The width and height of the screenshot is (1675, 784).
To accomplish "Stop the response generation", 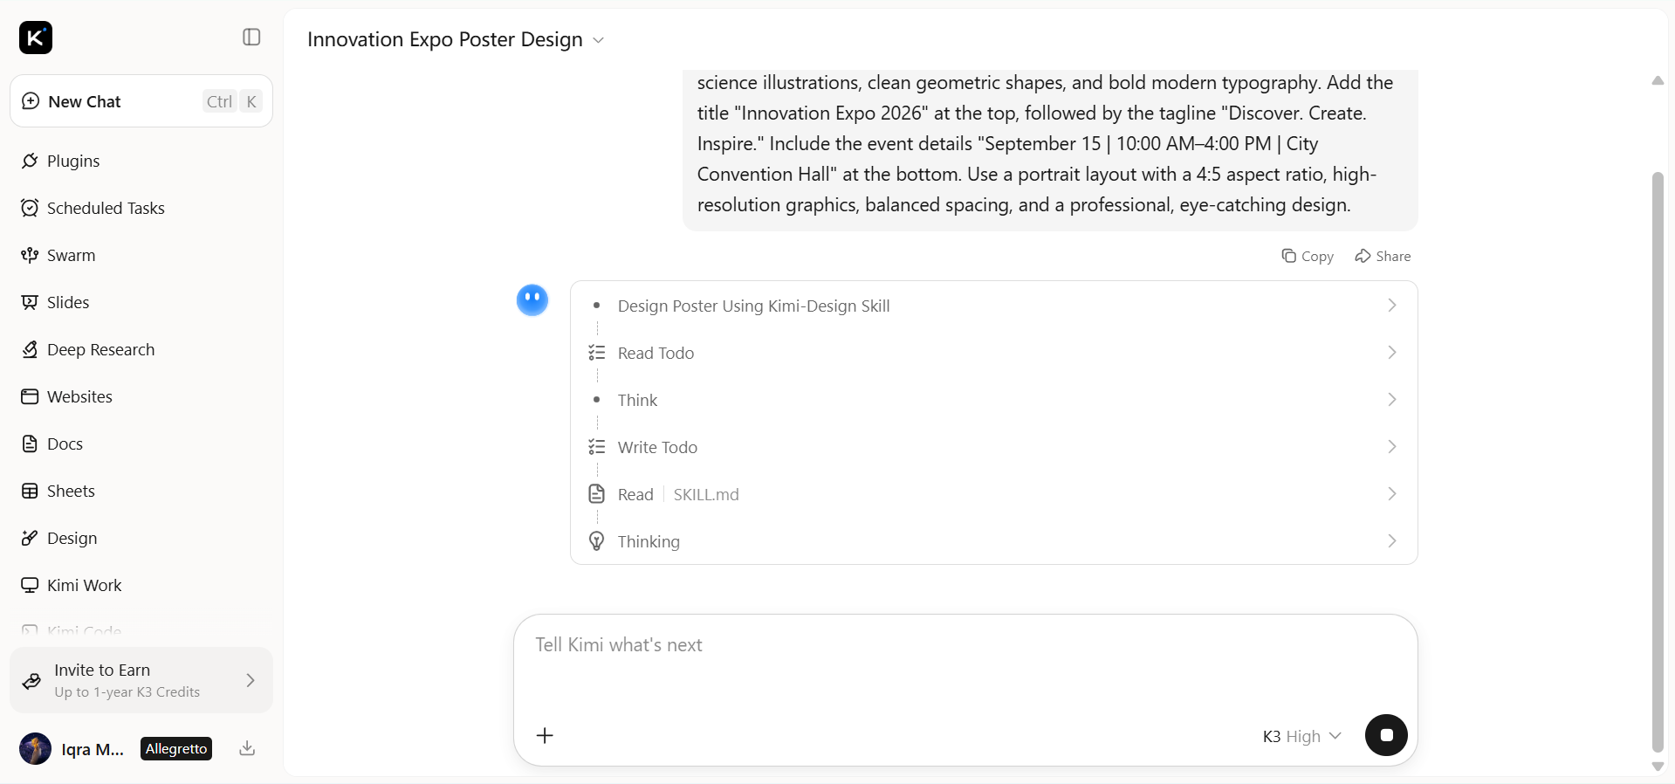I will (1386, 735).
